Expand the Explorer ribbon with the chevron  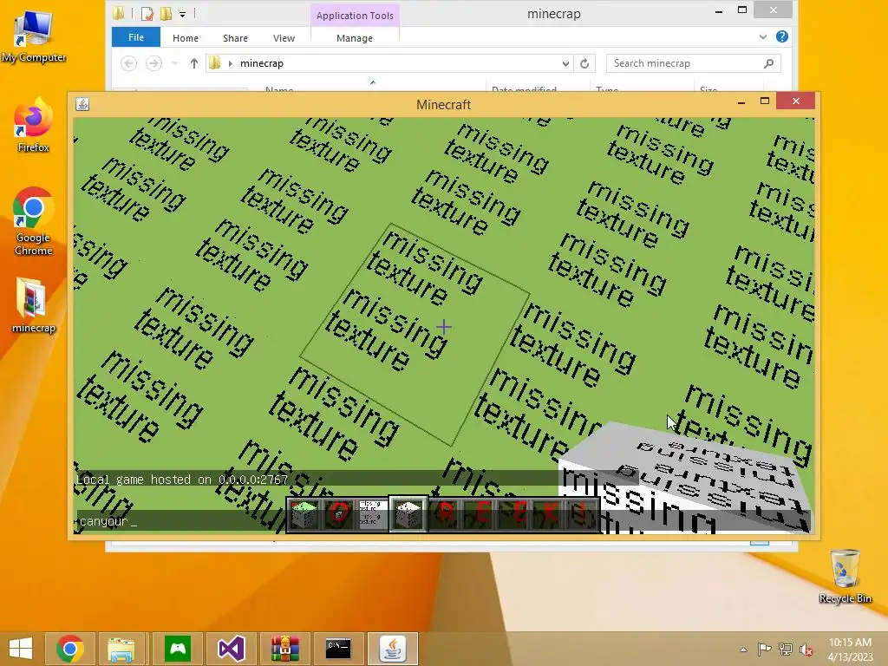[763, 36]
